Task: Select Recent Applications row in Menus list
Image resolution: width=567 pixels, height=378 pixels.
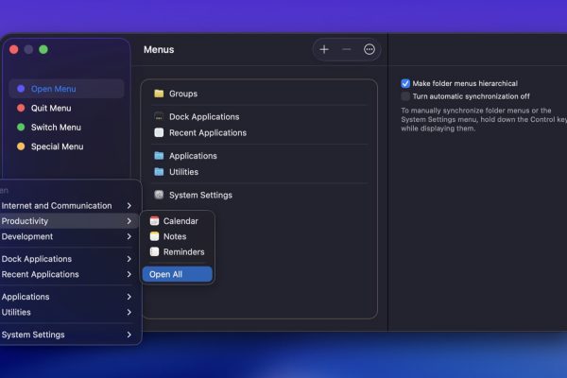Action: (x=260, y=132)
